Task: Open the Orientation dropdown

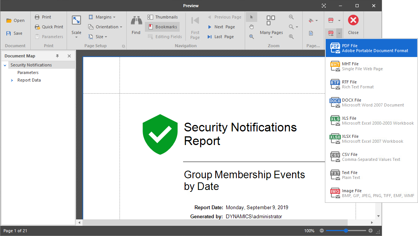Action: point(105,27)
